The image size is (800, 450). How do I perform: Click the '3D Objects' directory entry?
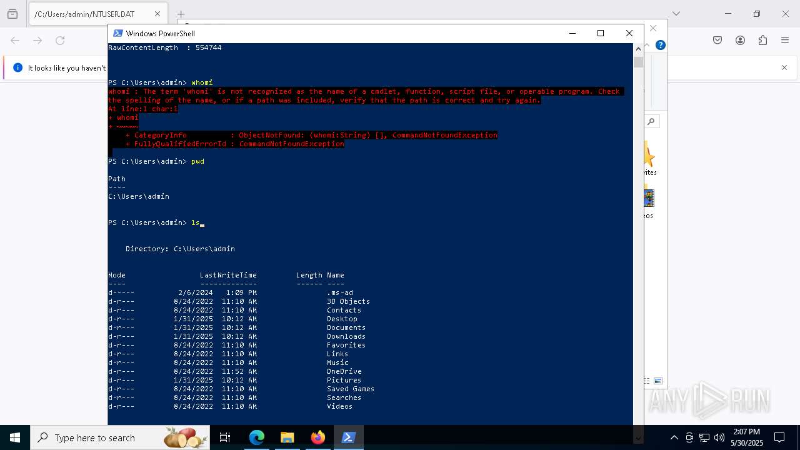click(x=348, y=301)
